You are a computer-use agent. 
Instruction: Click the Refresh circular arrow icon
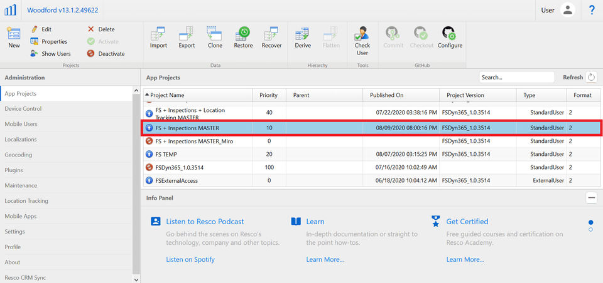click(x=591, y=77)
